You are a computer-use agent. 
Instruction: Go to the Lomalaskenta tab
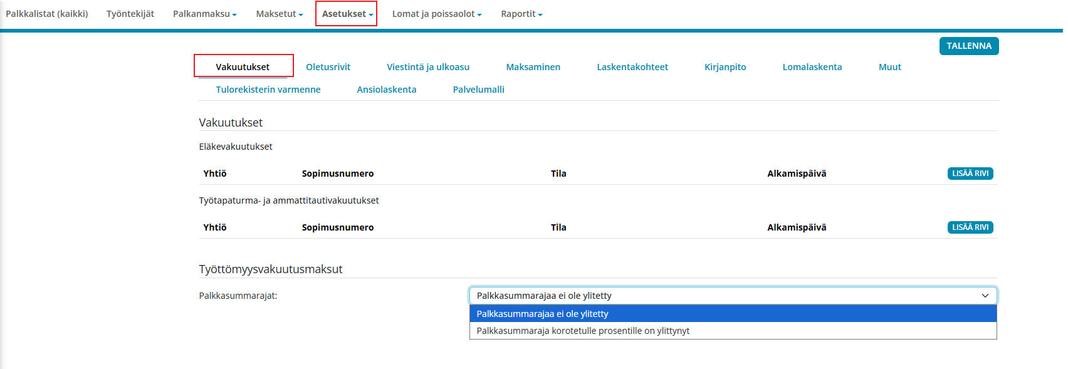pos(812,67)
